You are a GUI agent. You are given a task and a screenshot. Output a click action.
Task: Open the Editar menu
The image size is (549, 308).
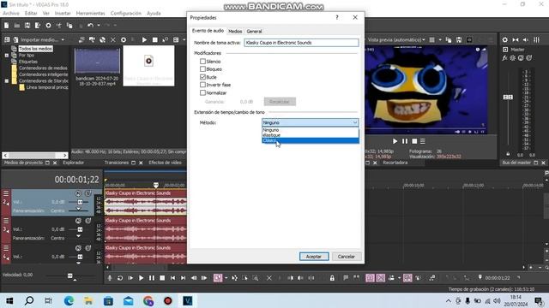coord(31,13)
